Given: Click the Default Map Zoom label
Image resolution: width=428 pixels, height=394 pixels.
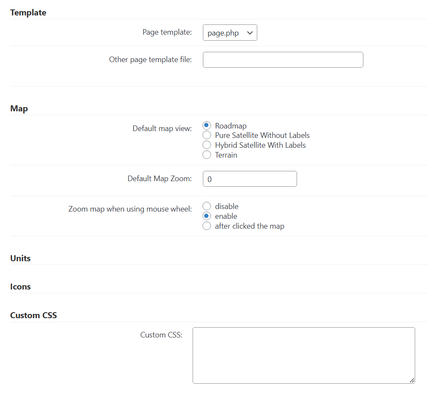Looking at the screenshot, I should pyautogui.click(x=160, y=179).
